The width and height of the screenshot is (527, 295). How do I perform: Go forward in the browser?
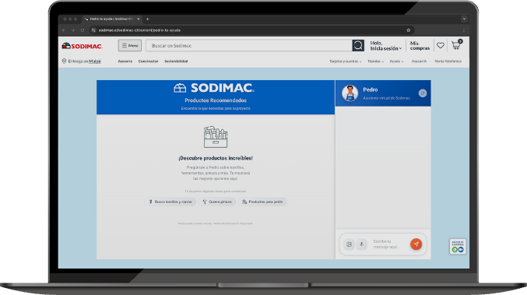(73, 30)
